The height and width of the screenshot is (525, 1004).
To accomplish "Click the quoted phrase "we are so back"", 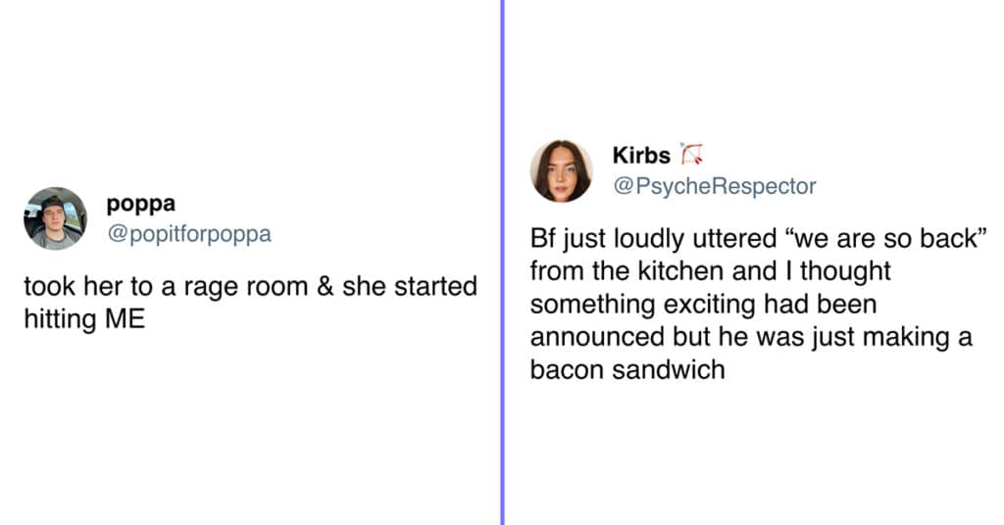I will [885, 239].
